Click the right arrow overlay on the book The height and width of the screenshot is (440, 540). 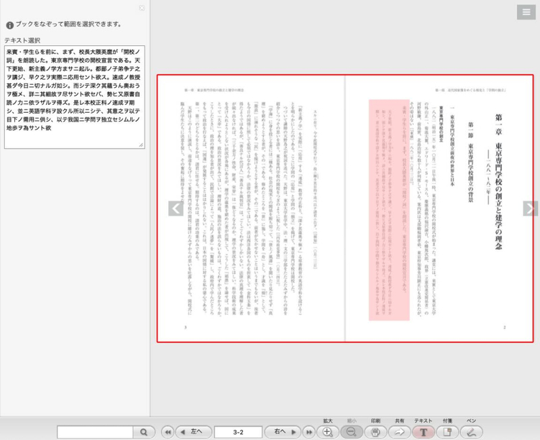pyautogui.click(x=531, y=208)
